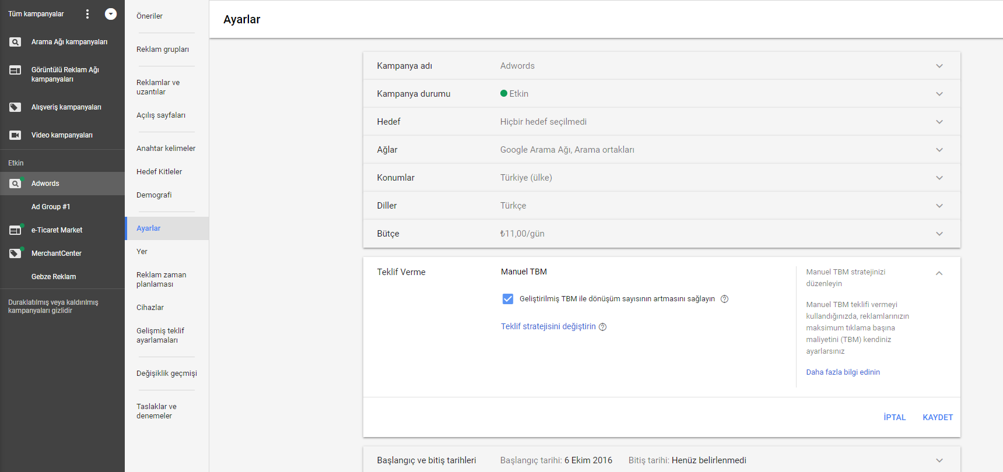Click the e-Ticaret Market campaign icon
Image resolution: width=1003 pixels, height=472 pixels.
click(15, 230)
